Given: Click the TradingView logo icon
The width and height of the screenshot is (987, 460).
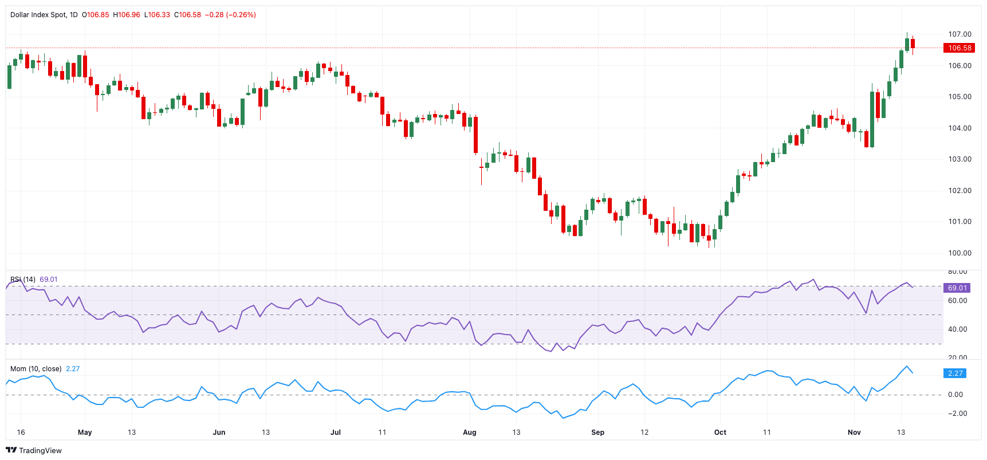Looking at the screenshot, I should [11, 450].
